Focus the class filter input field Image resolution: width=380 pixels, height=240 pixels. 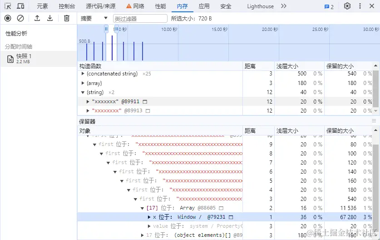[140, 19]
